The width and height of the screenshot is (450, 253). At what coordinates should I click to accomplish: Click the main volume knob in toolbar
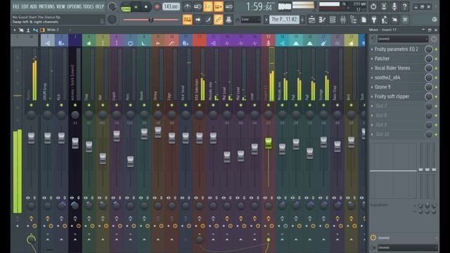(x=112, y=6)
